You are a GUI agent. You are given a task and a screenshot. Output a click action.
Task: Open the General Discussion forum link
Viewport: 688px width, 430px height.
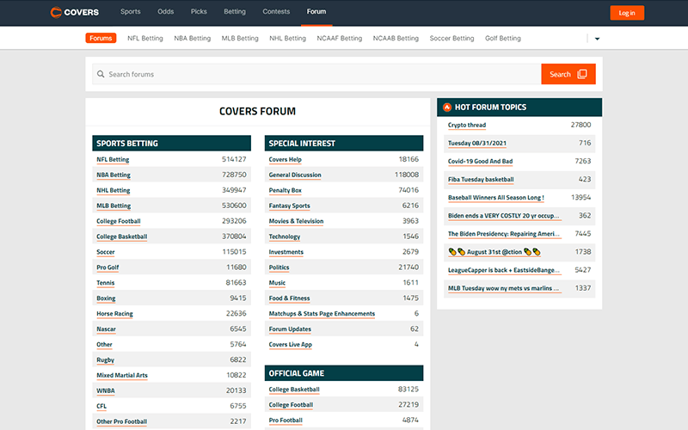[x=295, y=175]
